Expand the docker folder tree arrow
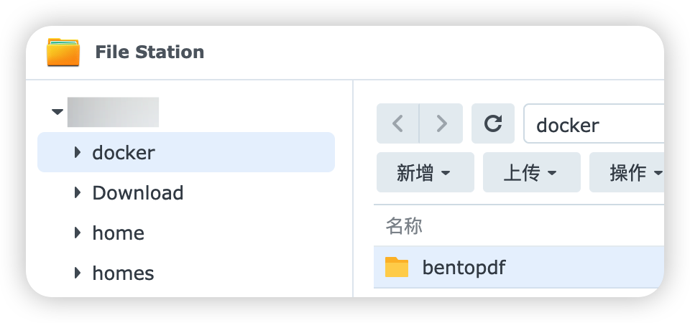The width and height of the screenshot is (690, 323). pos(78,152)
